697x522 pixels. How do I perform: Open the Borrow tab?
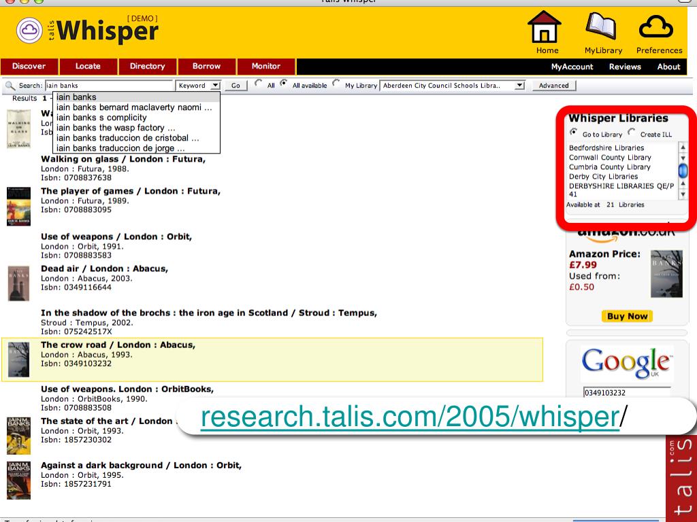[206, 66]
